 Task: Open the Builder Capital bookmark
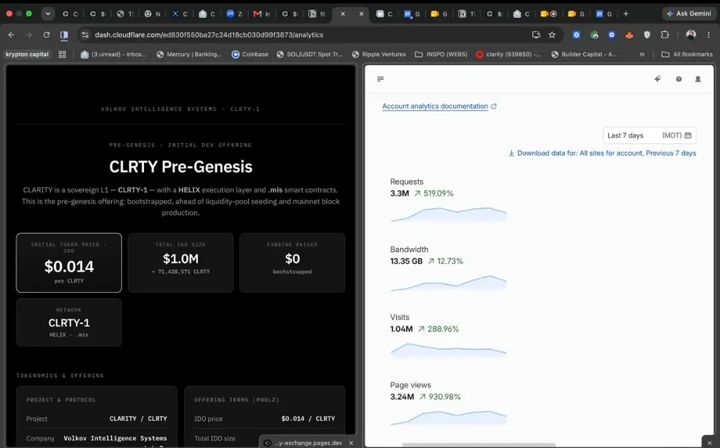tap(584, 54)
